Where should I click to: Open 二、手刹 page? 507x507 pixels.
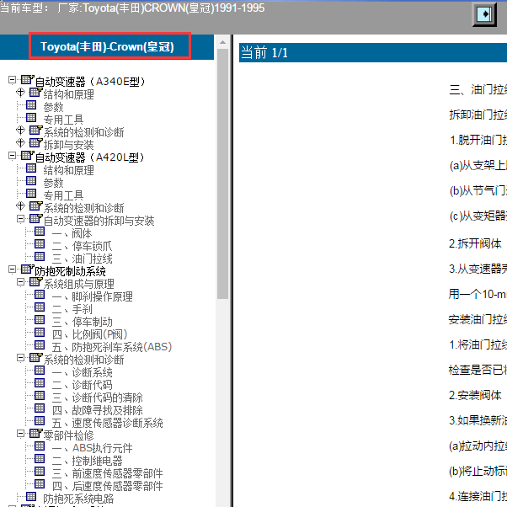[x=72, y=309]
